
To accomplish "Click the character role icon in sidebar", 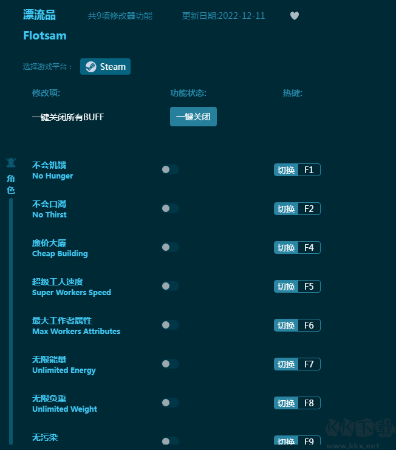I will [11, 163].
